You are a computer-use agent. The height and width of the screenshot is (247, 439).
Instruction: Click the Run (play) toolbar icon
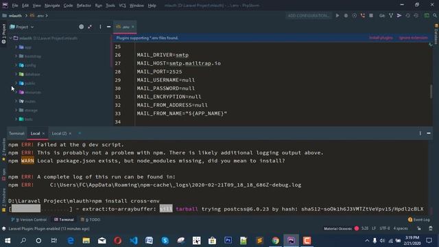click(337, 16)
